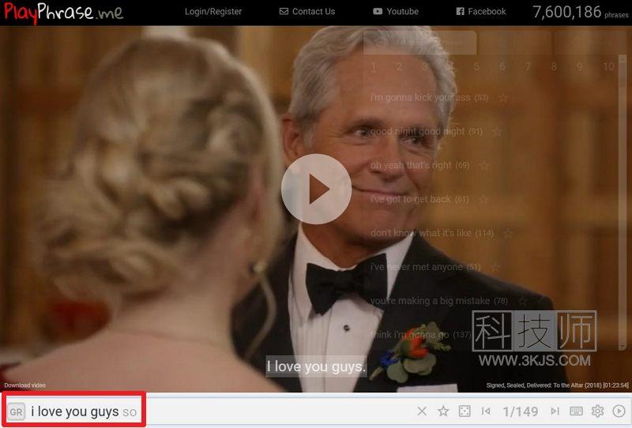Click the "I love you guys." subtitle
Viewport: 632px width, 428px height.
(x=317, y=366)
